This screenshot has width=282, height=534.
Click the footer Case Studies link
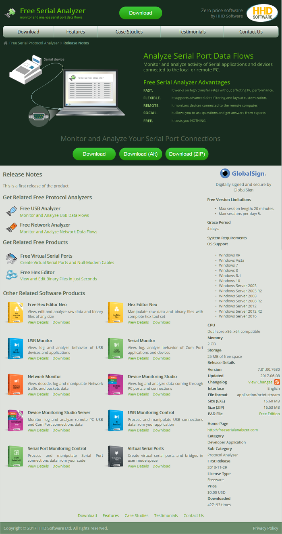pyautogui.click(x=137, y=515)
